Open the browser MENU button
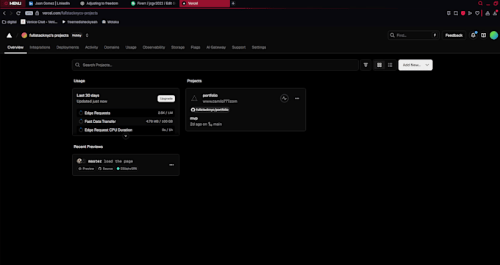Image resolution: width=500 pixels, height=265 pixels. coord(12,4)
